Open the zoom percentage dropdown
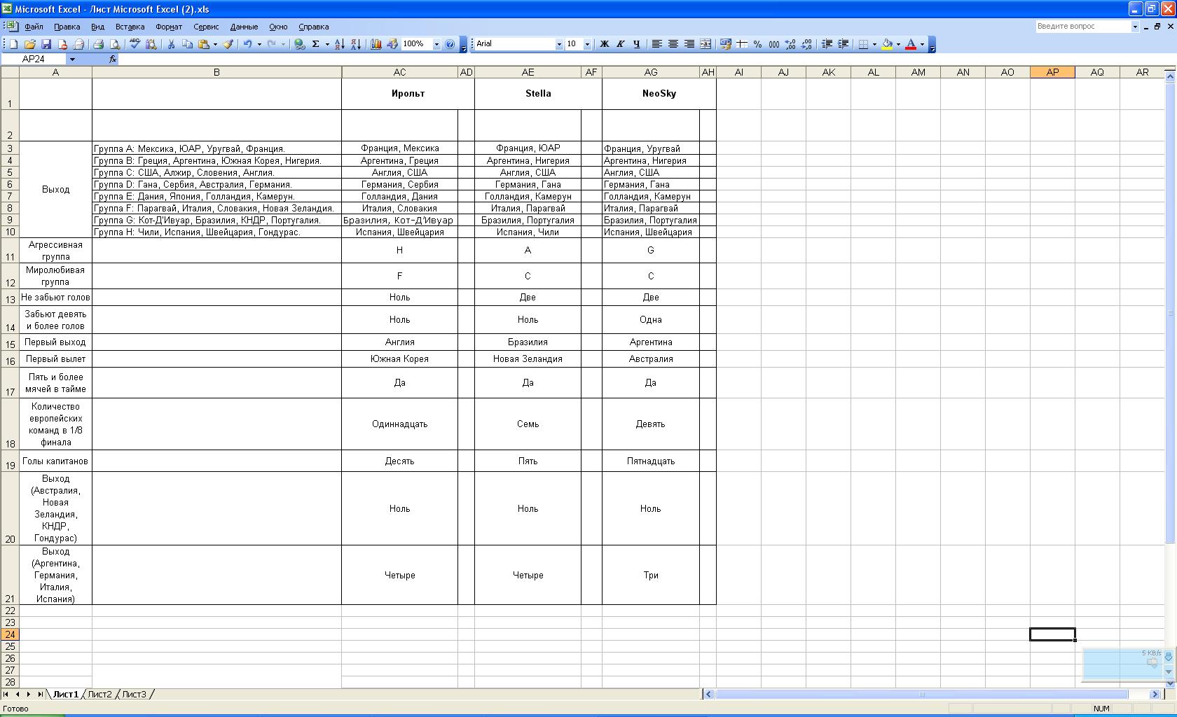Image resolution: width=1177 pixels, height=717 pixels. [x=436, y=44]
